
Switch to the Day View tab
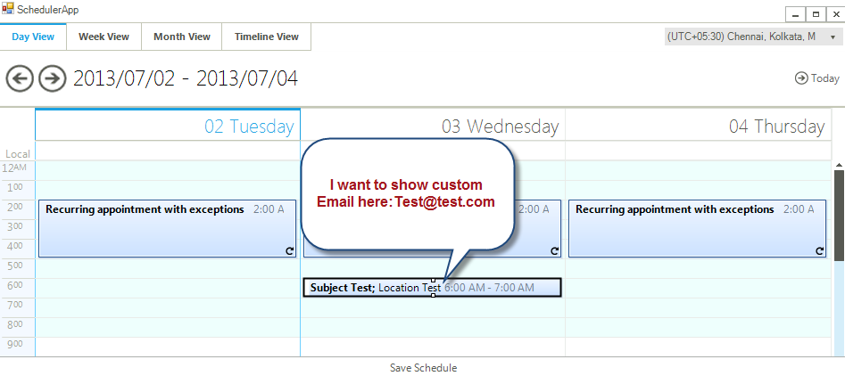coord(33,37)
